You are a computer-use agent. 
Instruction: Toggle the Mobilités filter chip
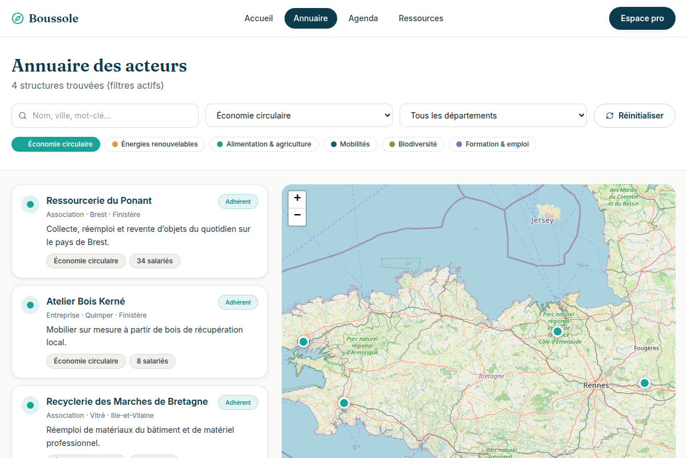[x=350, y=144]
